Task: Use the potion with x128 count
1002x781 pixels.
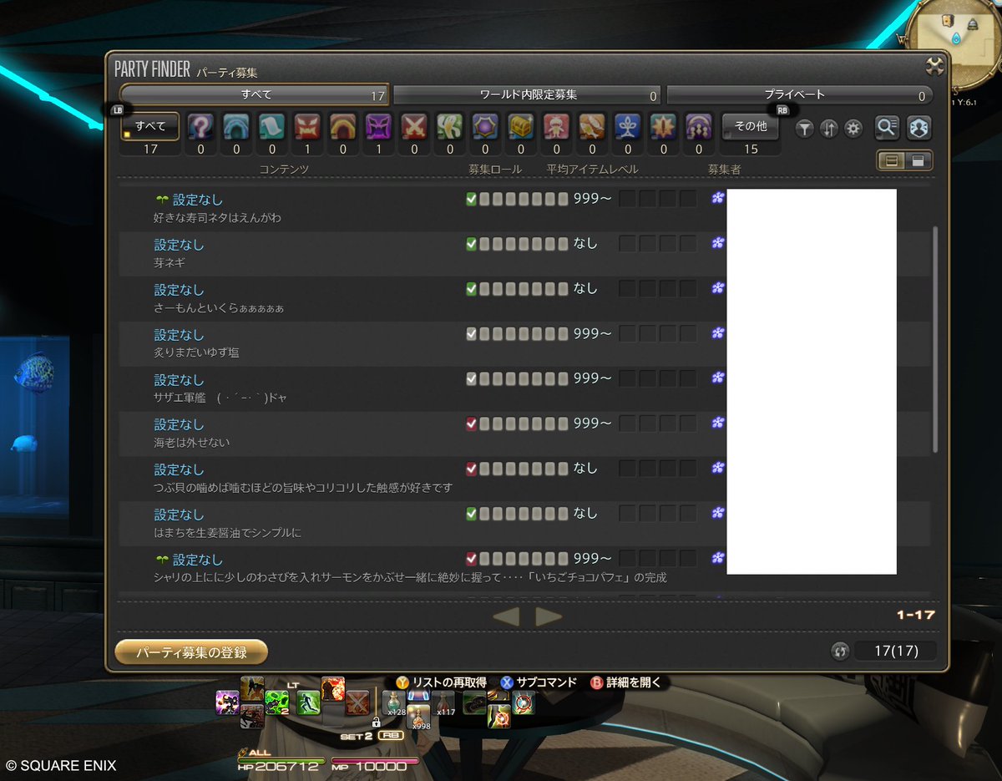Action: (x=394, y=703)
